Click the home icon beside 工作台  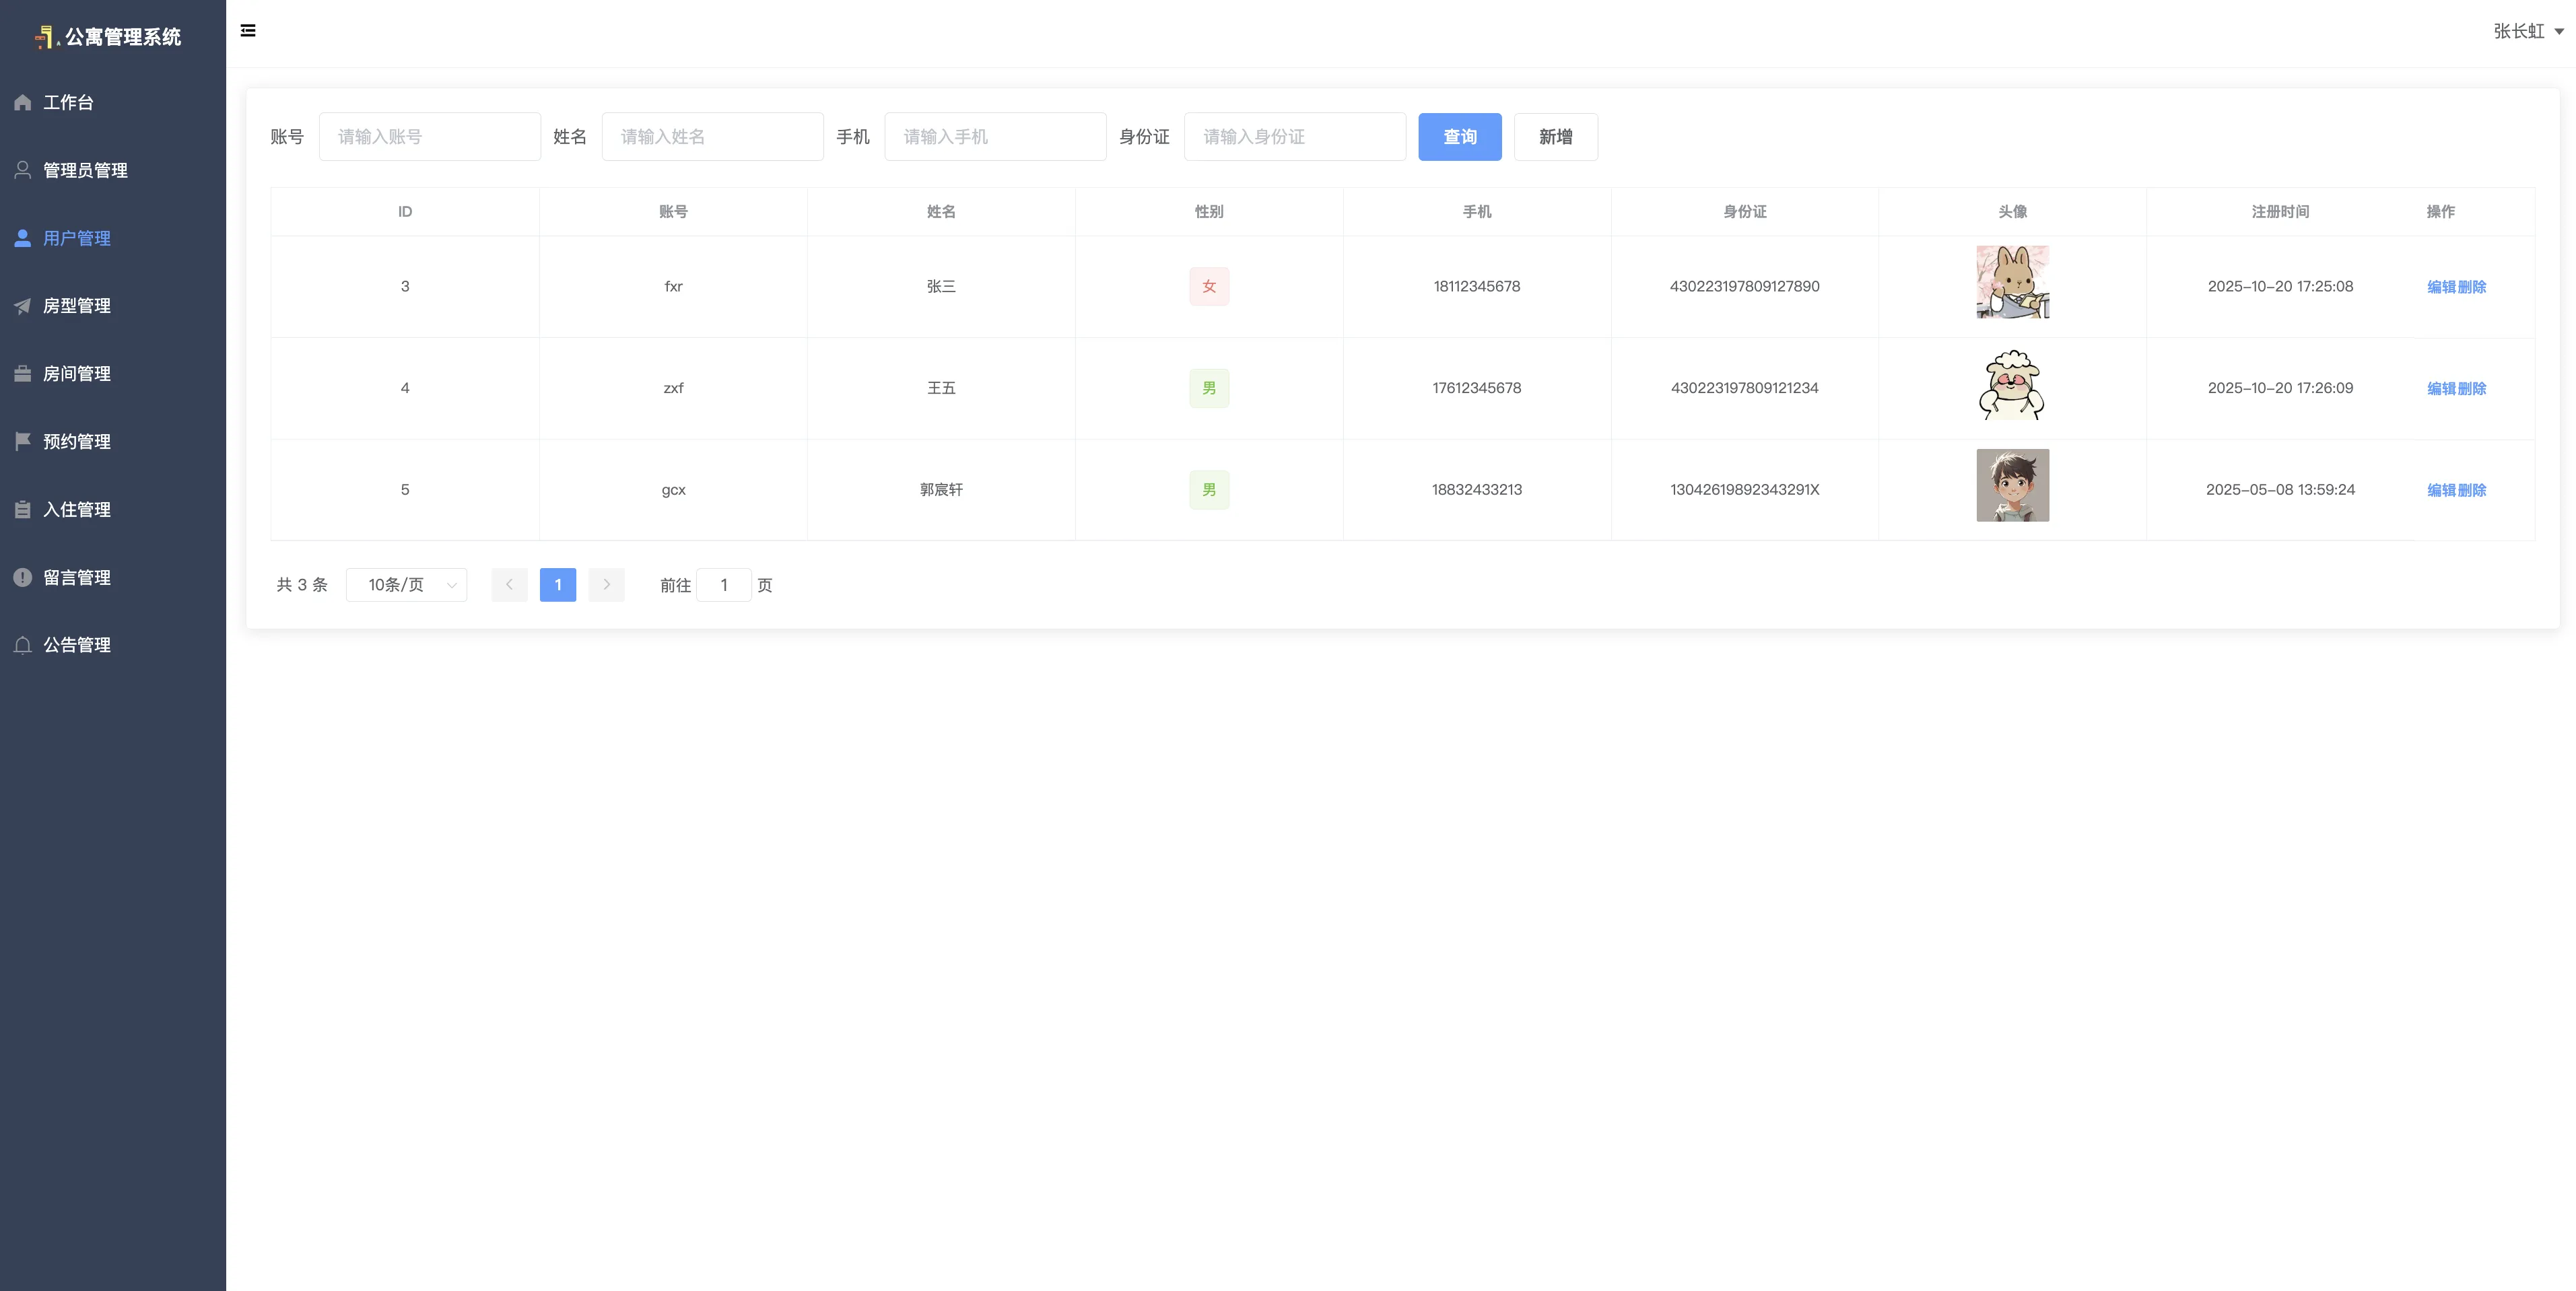(x=22, y=102)
